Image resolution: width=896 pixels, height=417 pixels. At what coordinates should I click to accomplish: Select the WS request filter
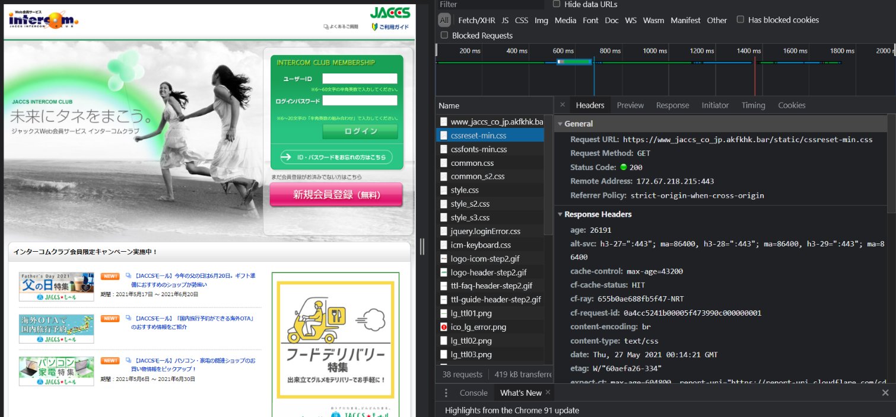click(x=631, y=20)
